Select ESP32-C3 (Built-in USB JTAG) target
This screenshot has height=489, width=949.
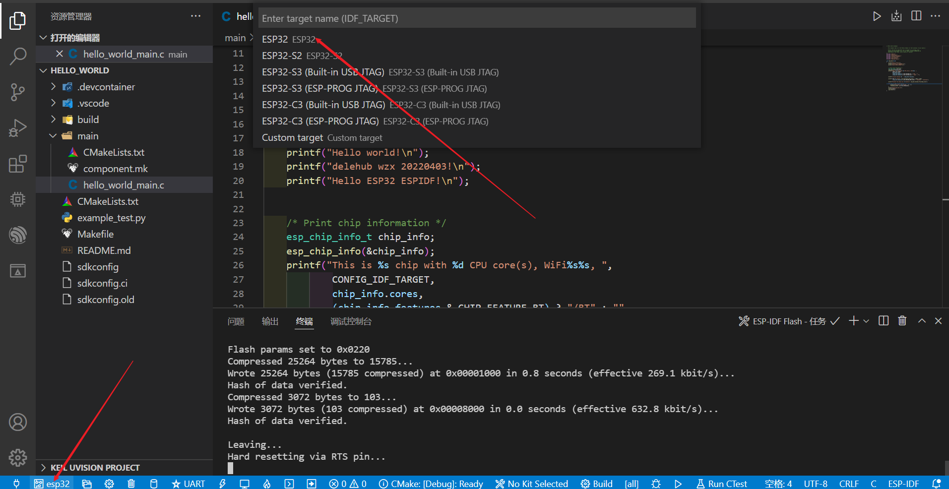point(477,105)
